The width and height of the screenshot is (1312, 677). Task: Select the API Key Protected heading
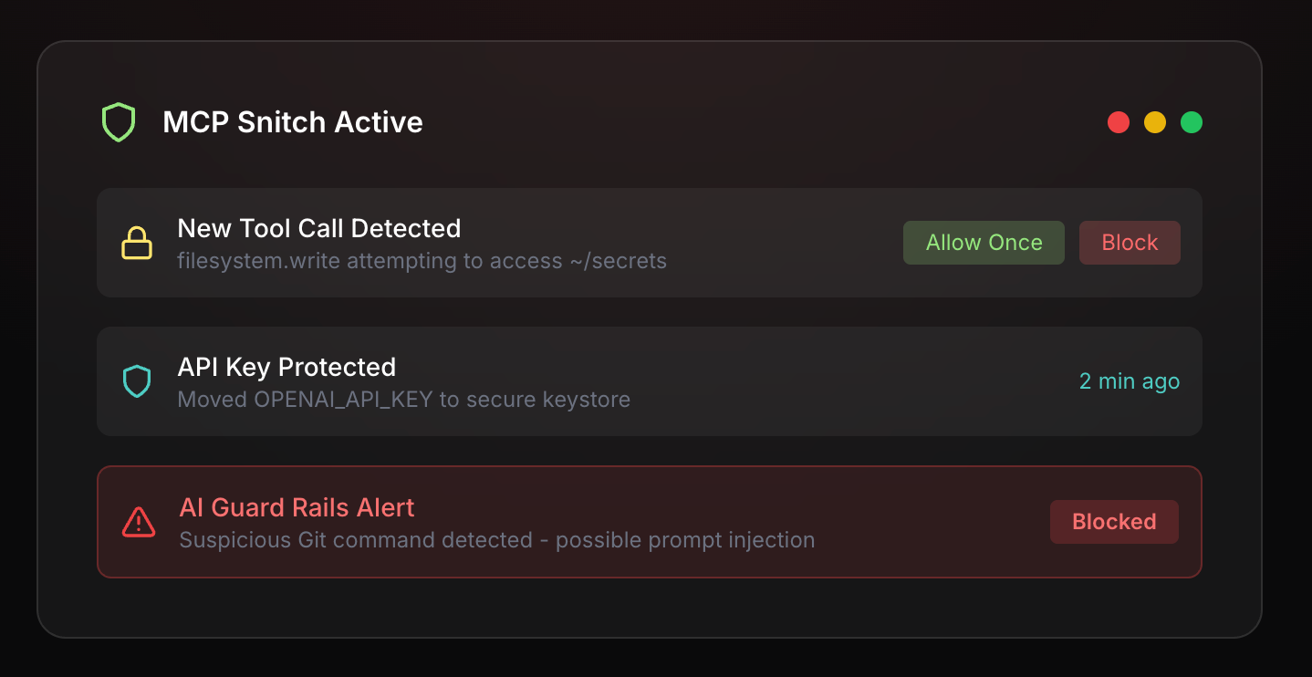(x=286, y=367)
